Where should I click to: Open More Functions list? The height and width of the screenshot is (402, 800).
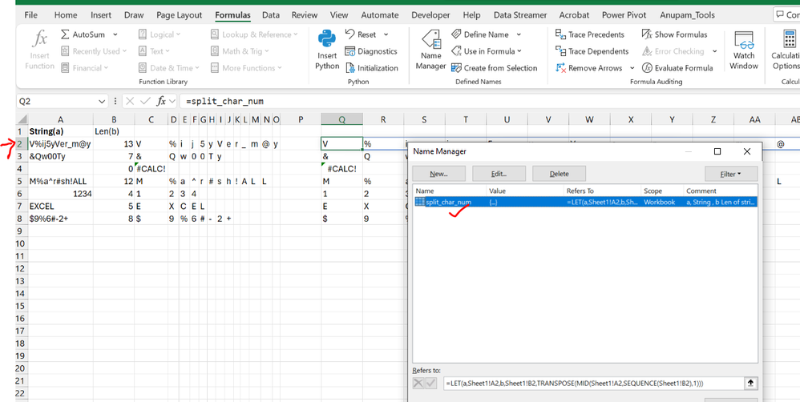coord(246,68)
